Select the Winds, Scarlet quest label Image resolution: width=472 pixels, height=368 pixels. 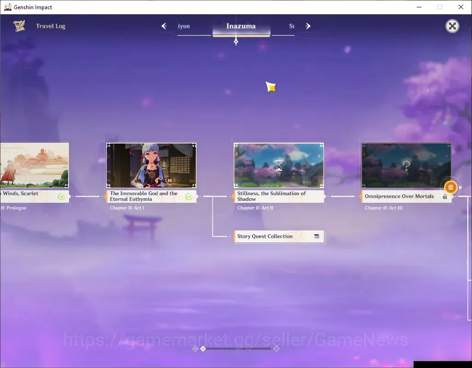35,196
